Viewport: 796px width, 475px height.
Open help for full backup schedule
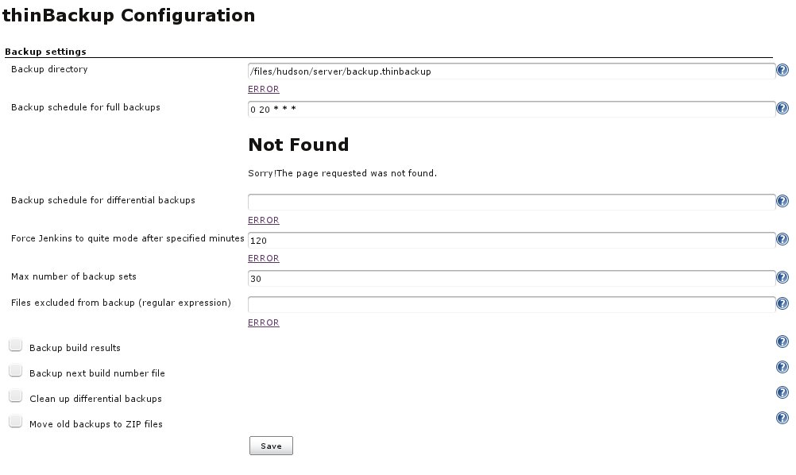[782, 109]
